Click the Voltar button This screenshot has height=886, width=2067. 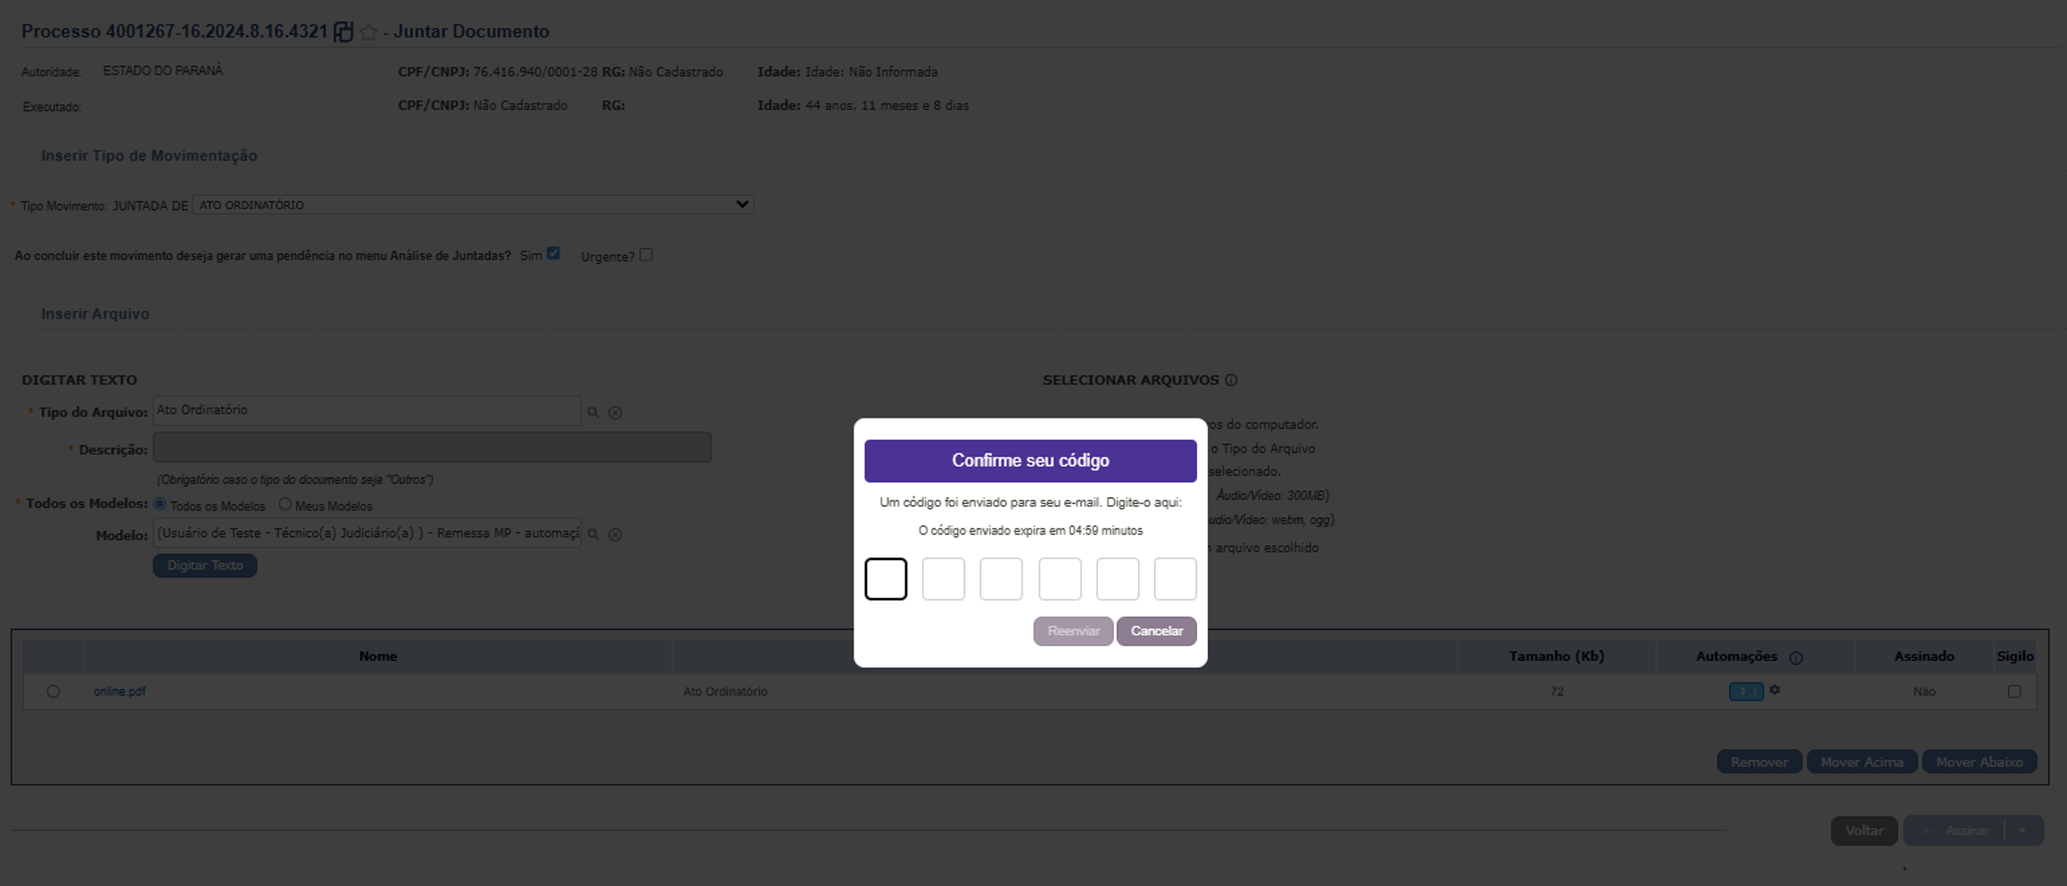[x=1865, y=830]
